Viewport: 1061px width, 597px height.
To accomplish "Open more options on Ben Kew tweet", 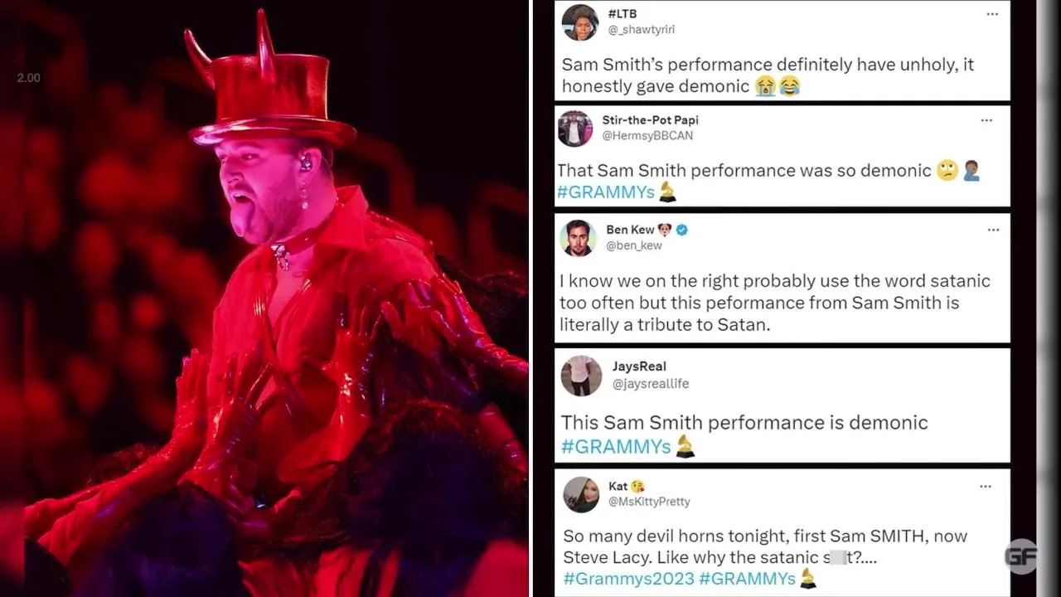I will point(993,230).
